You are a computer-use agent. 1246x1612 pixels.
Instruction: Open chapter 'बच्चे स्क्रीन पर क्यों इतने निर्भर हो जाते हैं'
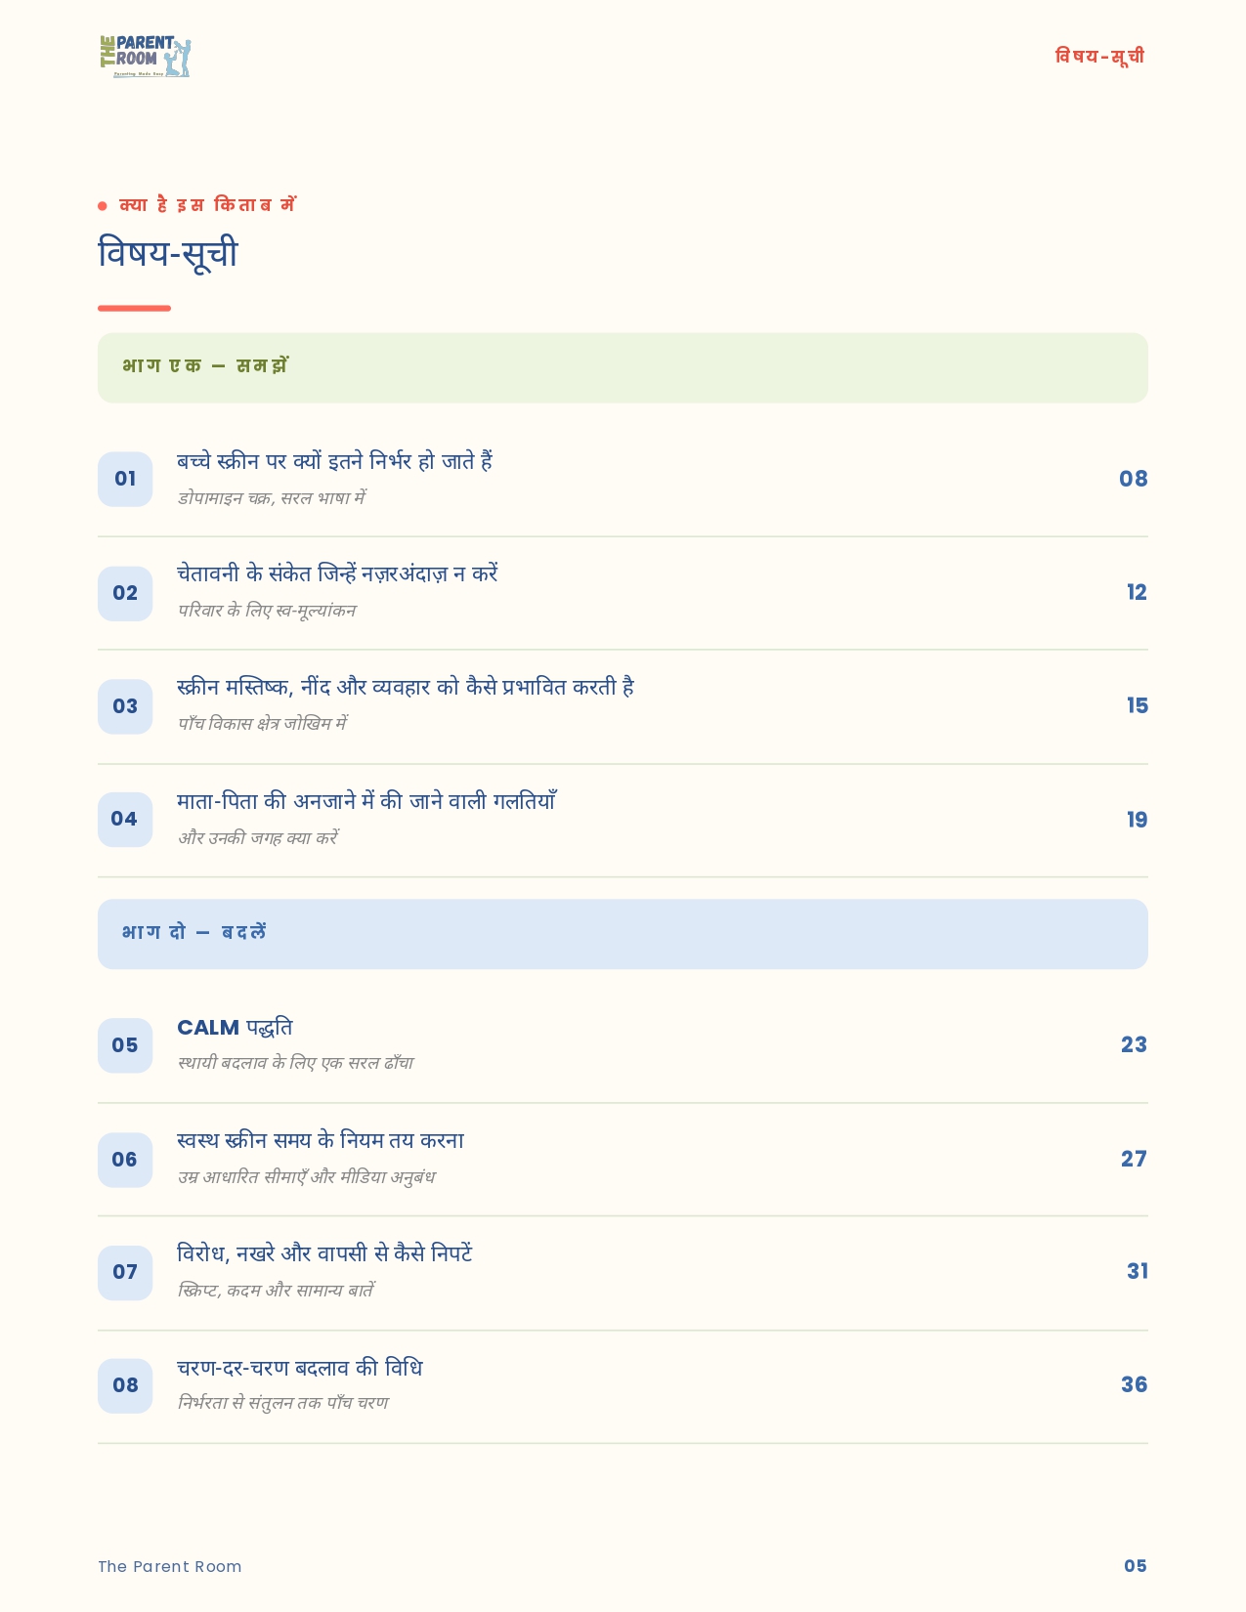point(334,461)
